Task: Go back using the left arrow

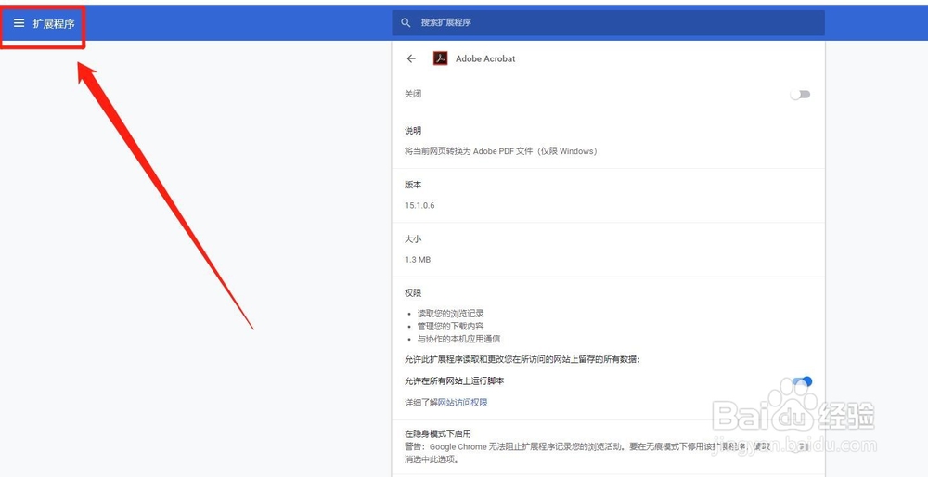Action: (411, 58)
